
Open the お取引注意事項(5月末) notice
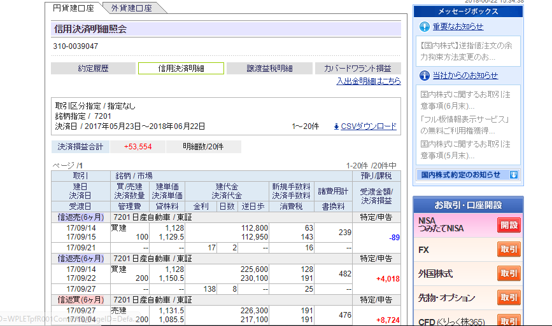465,149
